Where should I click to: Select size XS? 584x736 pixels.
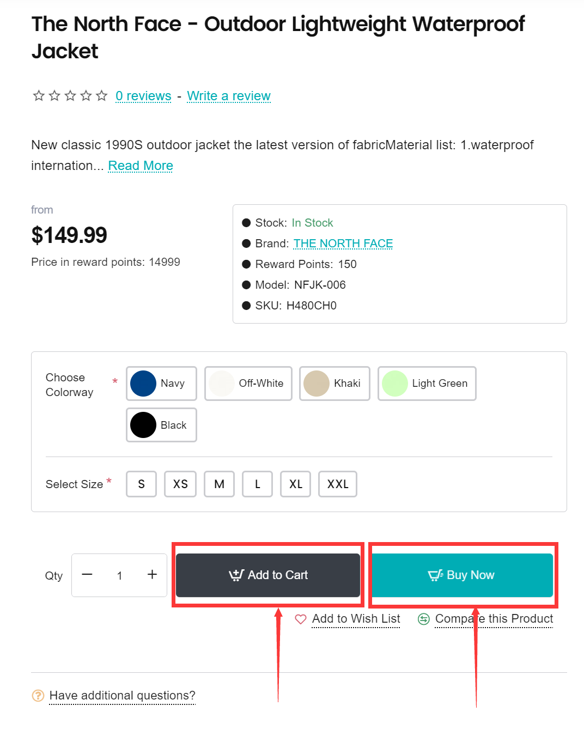(x=180, y=484)
